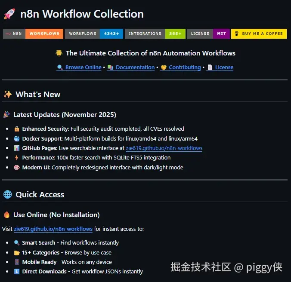Click the party popper icon by Latest Updates
The height and width of the screenshot is (282, 291).
coord(7,115)
